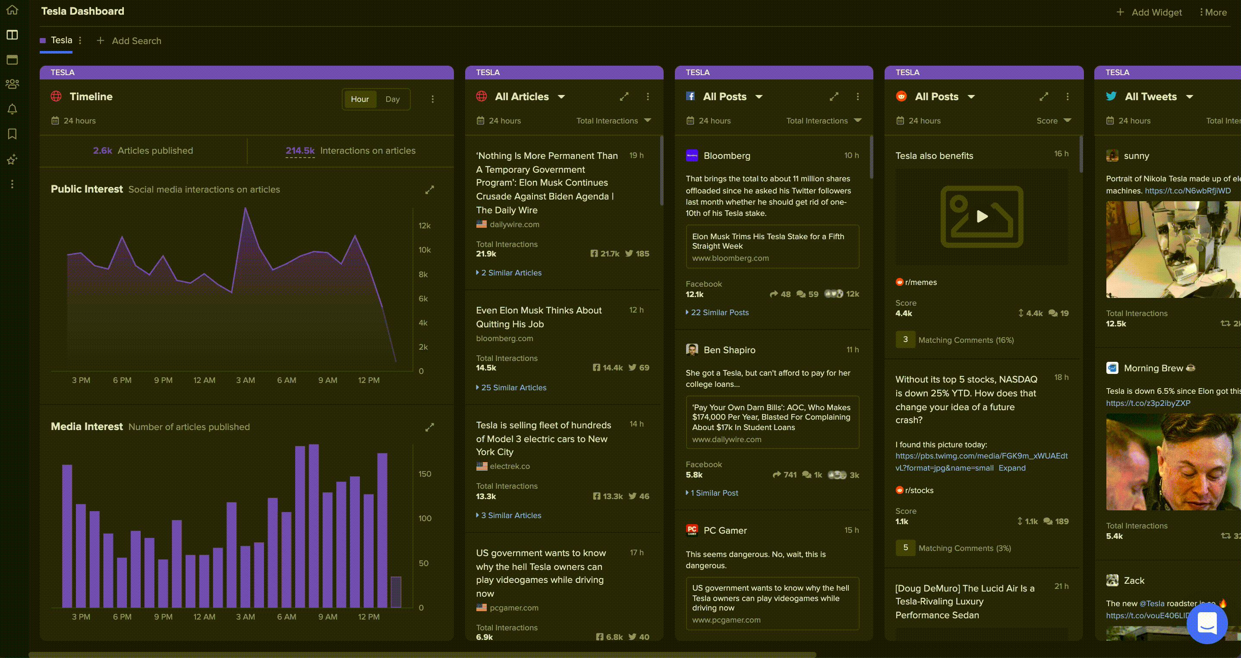Click the Add Widget button
This screenshot has width=1241, height=658.
coord(1149,13)
